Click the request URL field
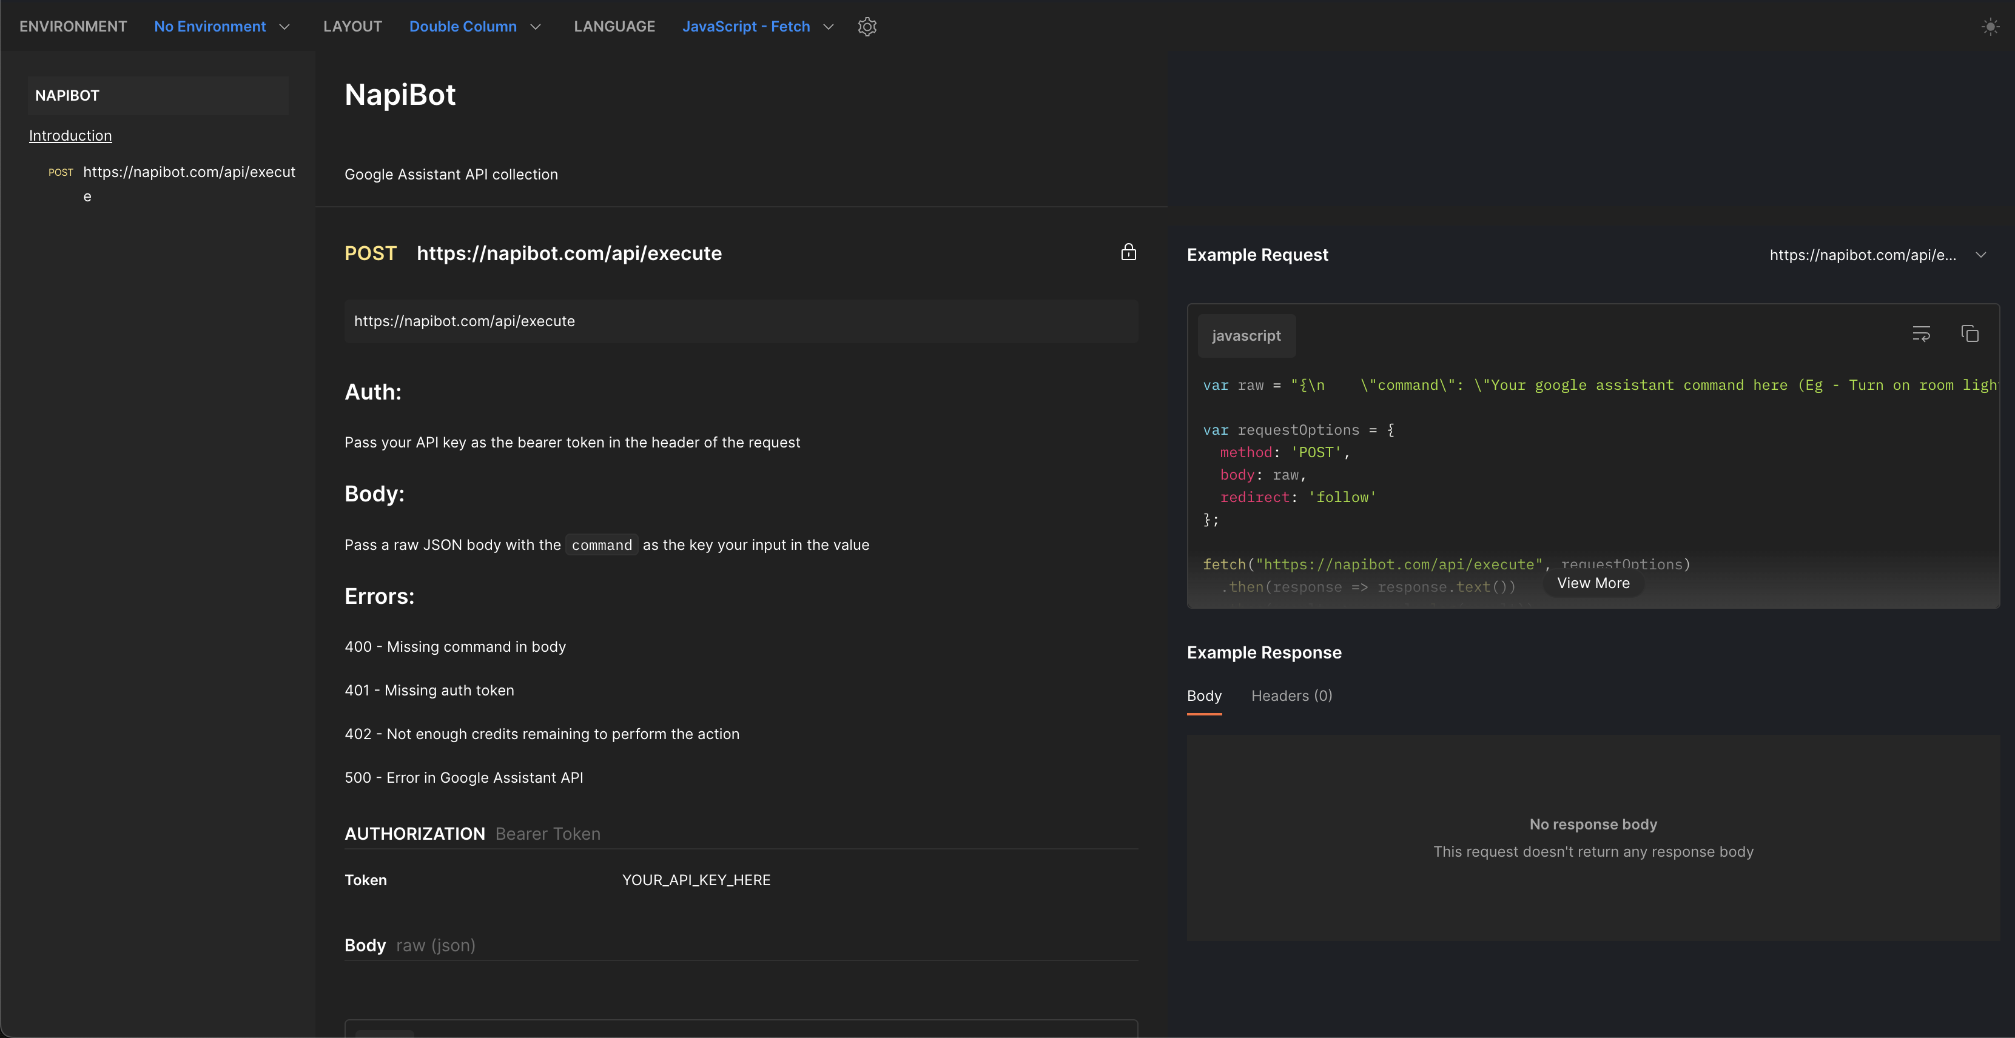 741,321
